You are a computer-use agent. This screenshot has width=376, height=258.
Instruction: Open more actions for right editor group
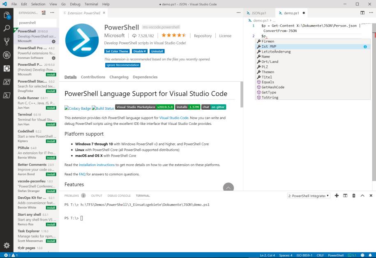point(371,13)
